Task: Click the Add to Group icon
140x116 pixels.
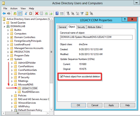Action: click(91, 13)
